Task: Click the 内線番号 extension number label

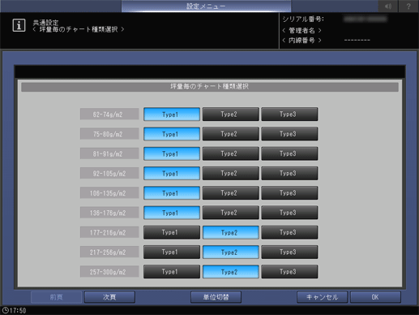Action: pos(301,41)
